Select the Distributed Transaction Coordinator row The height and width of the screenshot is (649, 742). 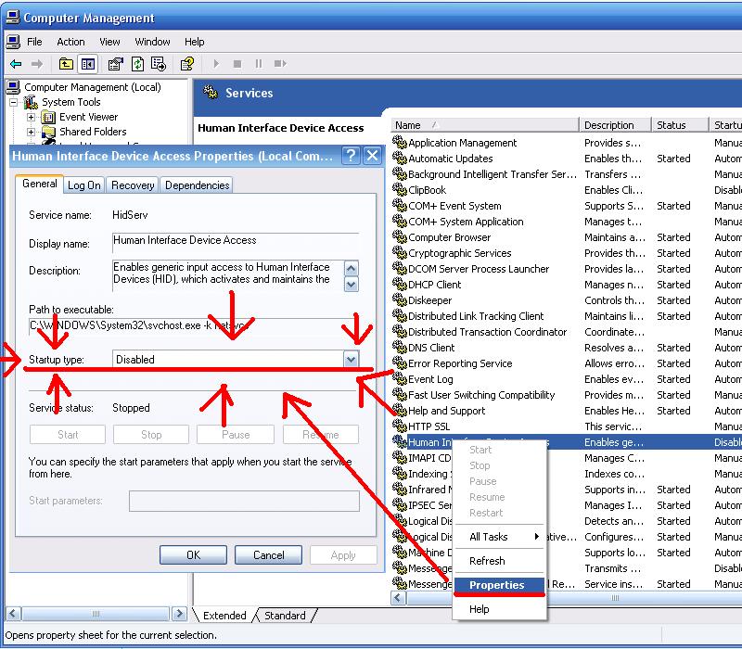coord(567,332)
